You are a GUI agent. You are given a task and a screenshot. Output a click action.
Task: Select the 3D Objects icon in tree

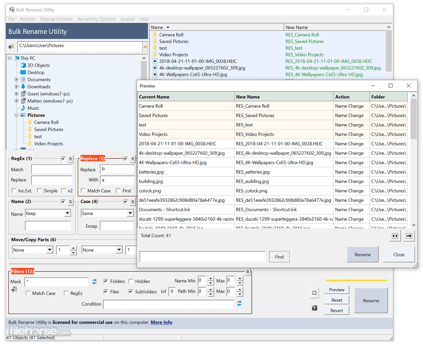[x=23, y=65]
